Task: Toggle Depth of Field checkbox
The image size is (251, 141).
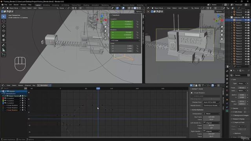Action: click(x=233, y=123)
